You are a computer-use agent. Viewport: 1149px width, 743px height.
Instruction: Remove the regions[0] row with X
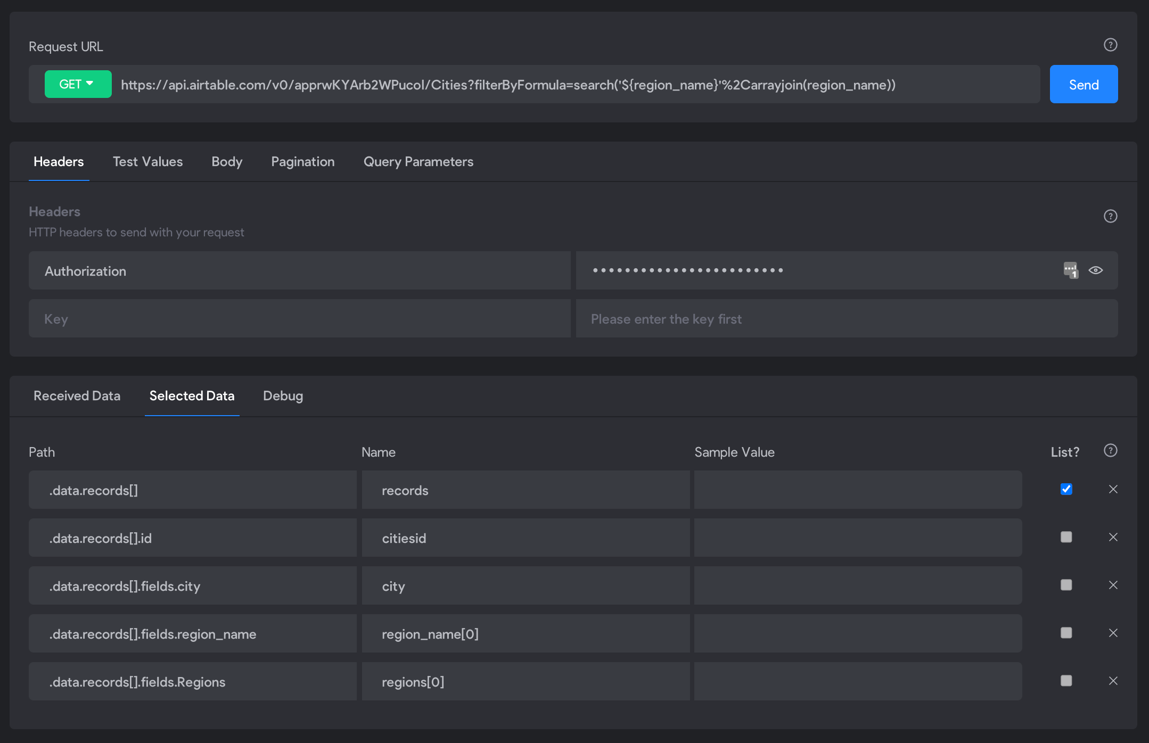point(1113,681)
